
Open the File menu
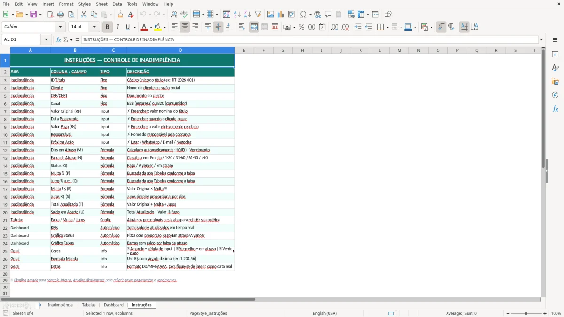[6, 4]
